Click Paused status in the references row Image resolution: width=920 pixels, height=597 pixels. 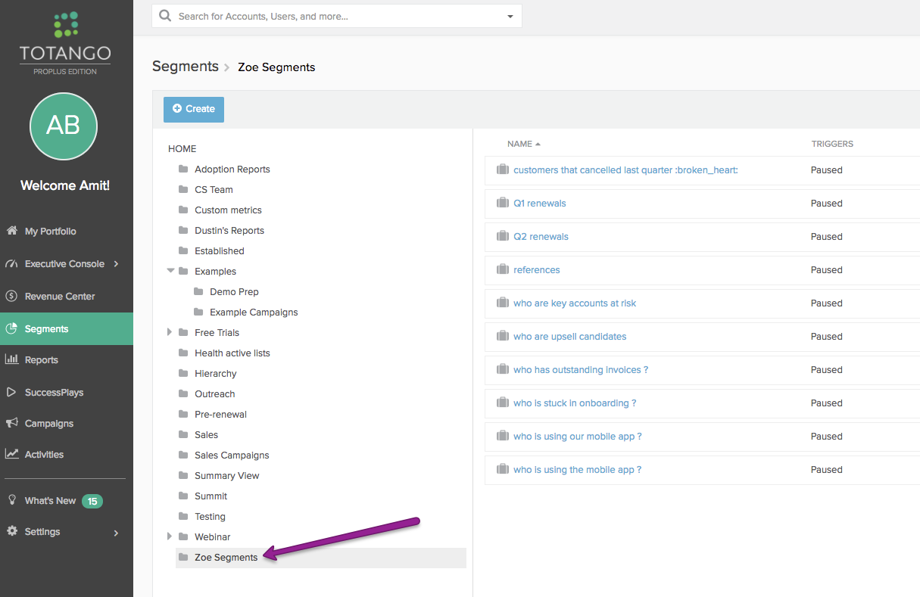click(827, 270)
